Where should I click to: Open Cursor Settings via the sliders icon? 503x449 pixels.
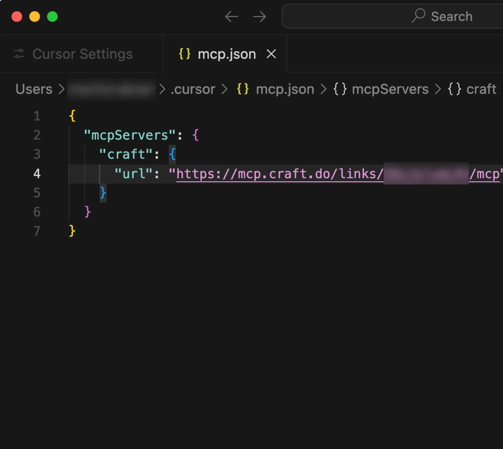19,54
